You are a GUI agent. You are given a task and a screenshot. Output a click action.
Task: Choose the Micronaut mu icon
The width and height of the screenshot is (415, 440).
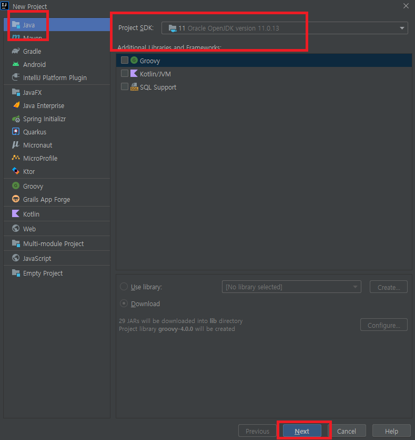[16, 145]
